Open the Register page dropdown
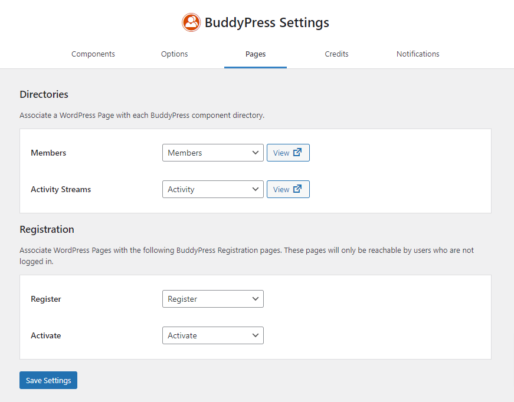 coord(213,299)
